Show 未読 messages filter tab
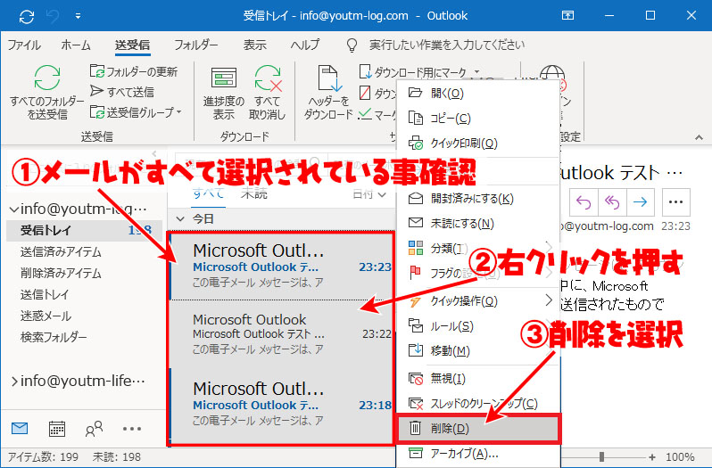The width and height of the screenshot is (712, 468). click(254, 193)
